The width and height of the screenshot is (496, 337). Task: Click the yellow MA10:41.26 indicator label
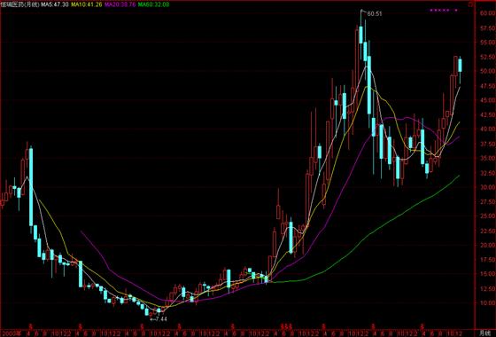(86, 4)
